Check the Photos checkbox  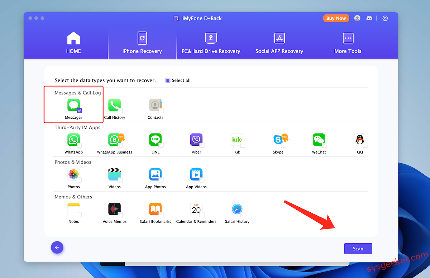79,180
